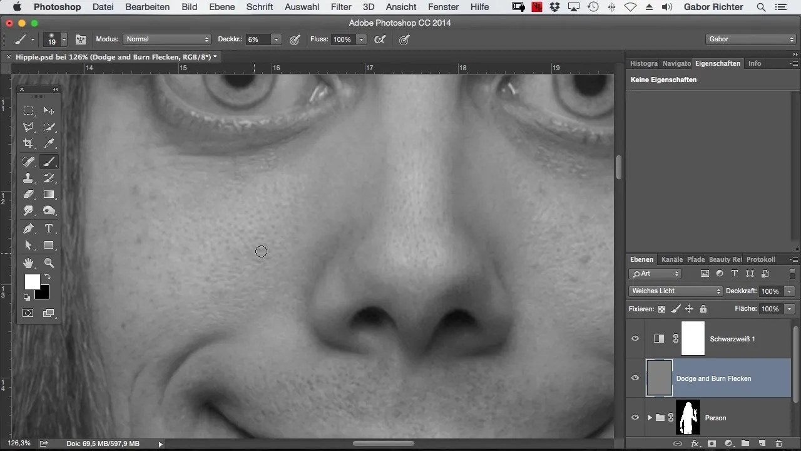Select the Brush tool in the tools panel
This screenshot has height=451, width=801.
pyautogui.click(x=49, y=162)
